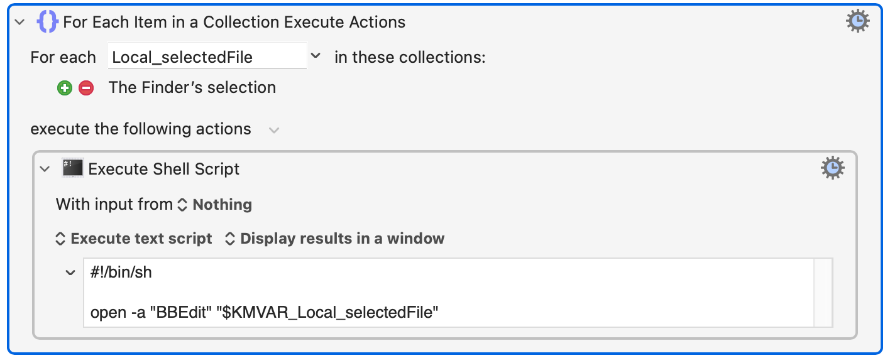
Task: Click inside the shell script text area
Action: pyautogui.click(x=448, y=292)
